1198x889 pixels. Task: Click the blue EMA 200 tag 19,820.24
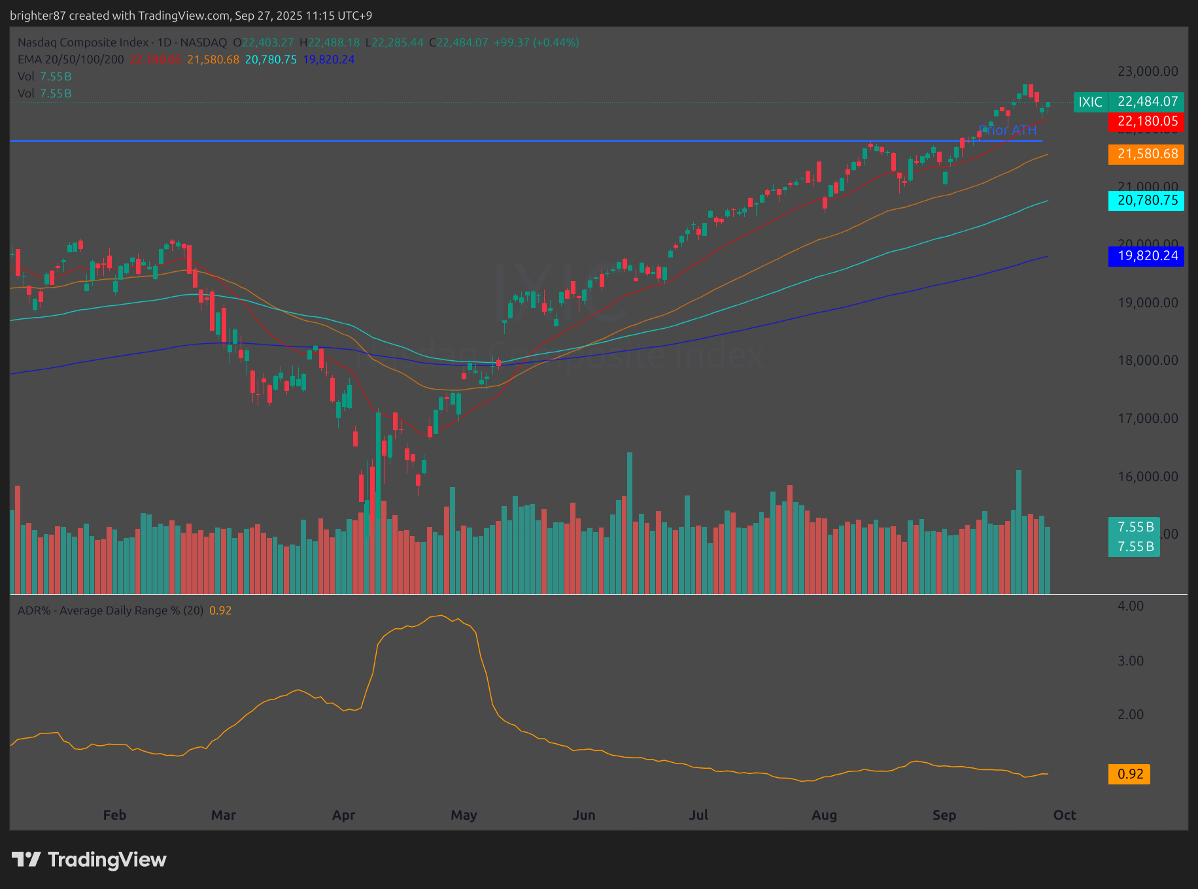(1146, 256)
